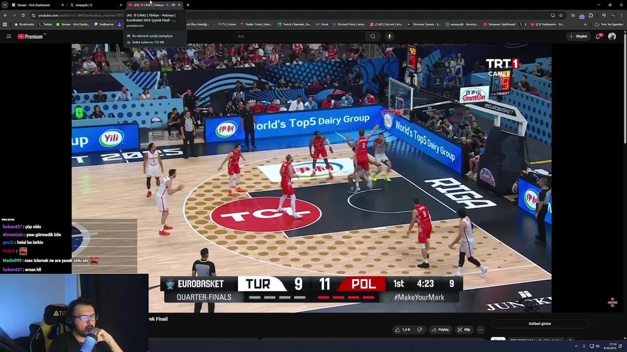Open the Blizzard Press Center bookmark
This screenshot has height=352, width=627.
click(350, 24)
